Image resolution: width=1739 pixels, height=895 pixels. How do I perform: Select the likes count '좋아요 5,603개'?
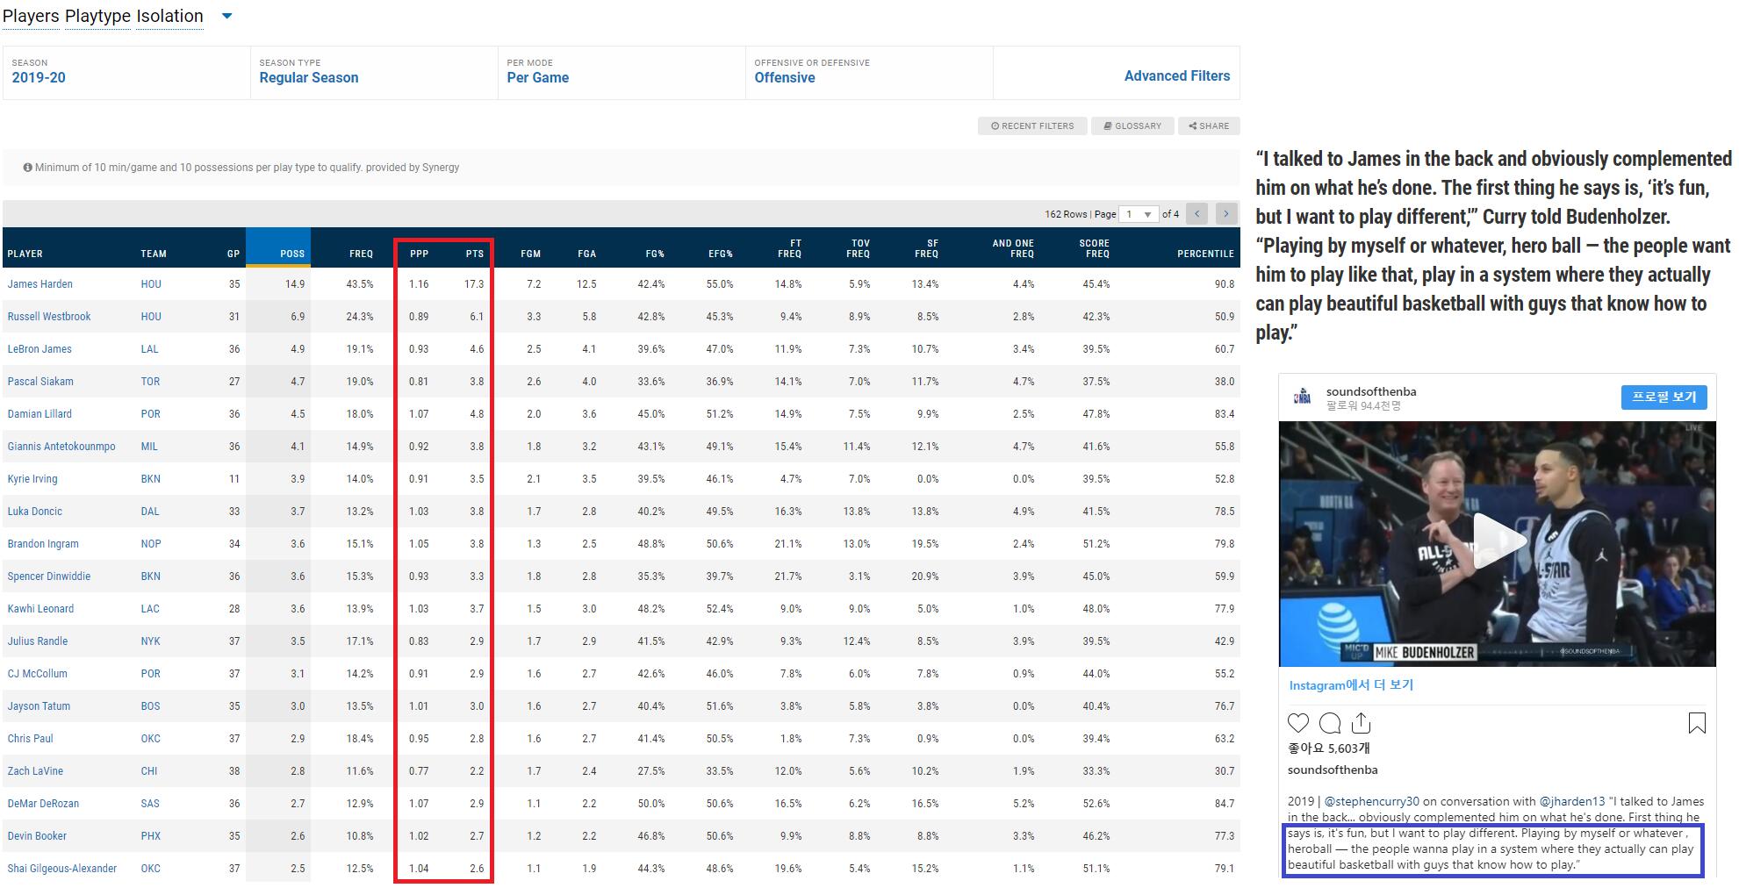point(1328,748)
